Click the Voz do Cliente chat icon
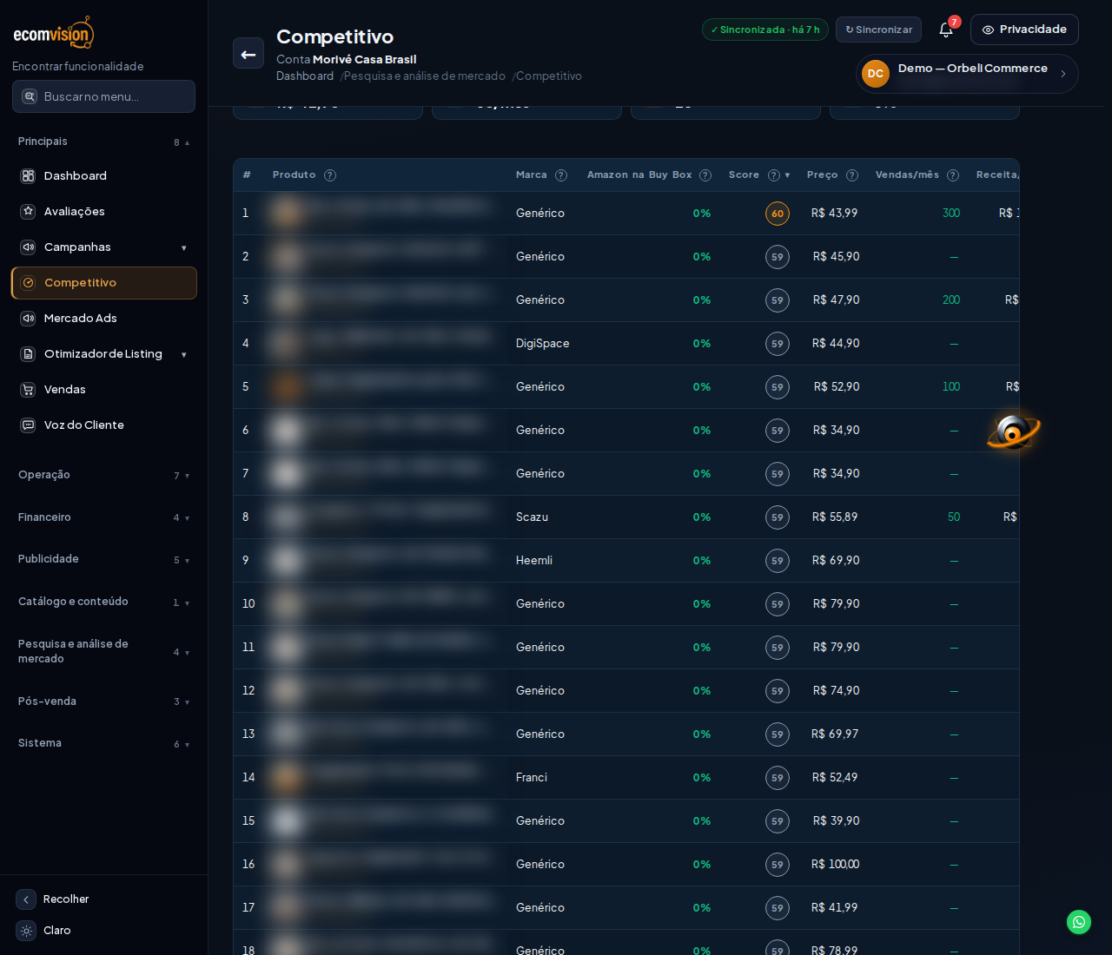Image resolution: width=1112 pixels, height=955 pixels. [x=28, y=425]
